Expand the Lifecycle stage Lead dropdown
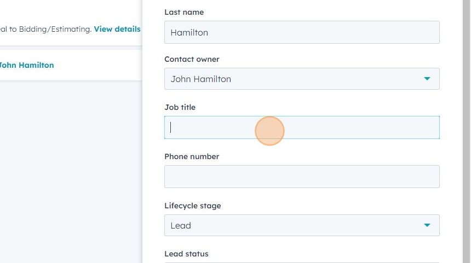 tap(301, 225)
